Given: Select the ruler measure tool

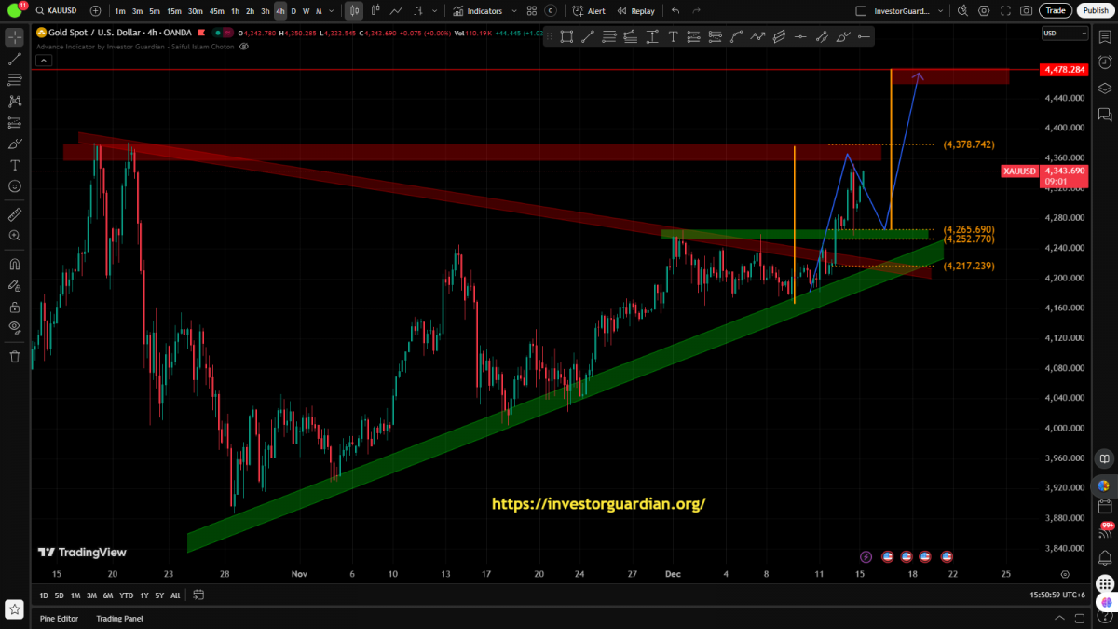Looking at the screenshot, I should 14,214.
